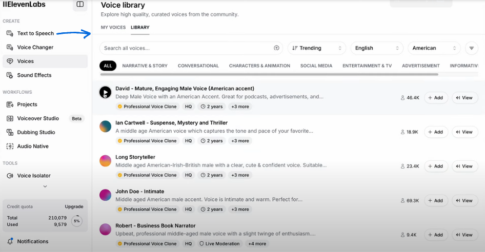The width and height of the screenshot is (485, 252).
Task: Expand +3 more tags on Long Storyteller
Action: pyautogui.click(x=240, y=175)
